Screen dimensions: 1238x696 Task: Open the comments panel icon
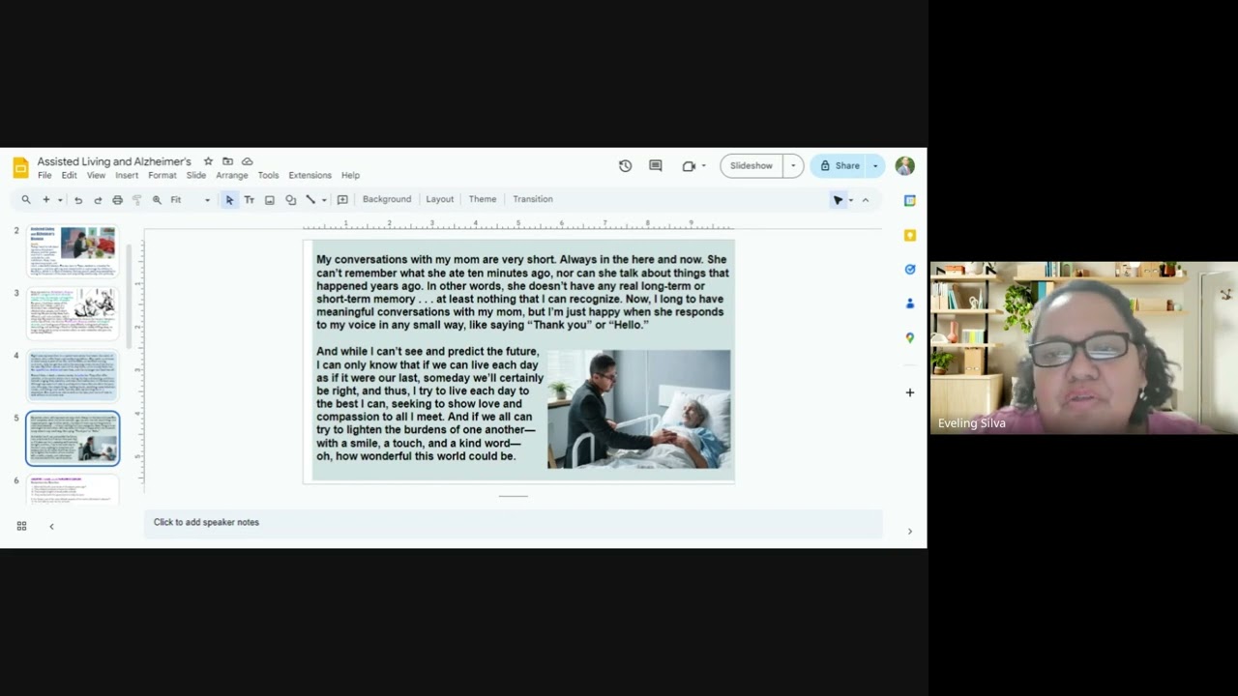[655, 166]
